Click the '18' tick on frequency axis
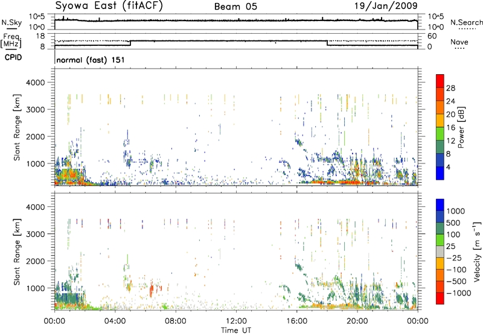Image resolution: width=483 pixels, height=334 pixels. (x=40, y=36)
